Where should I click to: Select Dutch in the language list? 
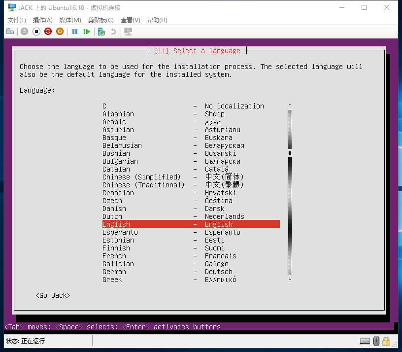(191, 216)
